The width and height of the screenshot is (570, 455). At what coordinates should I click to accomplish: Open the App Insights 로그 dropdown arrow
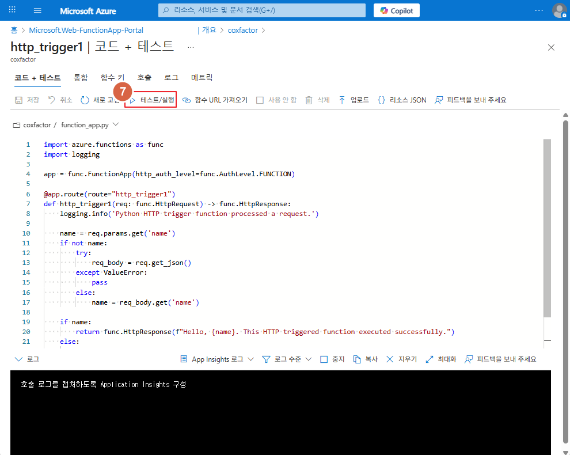250,359
